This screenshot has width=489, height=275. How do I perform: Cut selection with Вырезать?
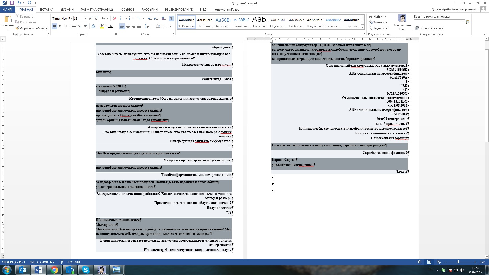click(24, 17)
